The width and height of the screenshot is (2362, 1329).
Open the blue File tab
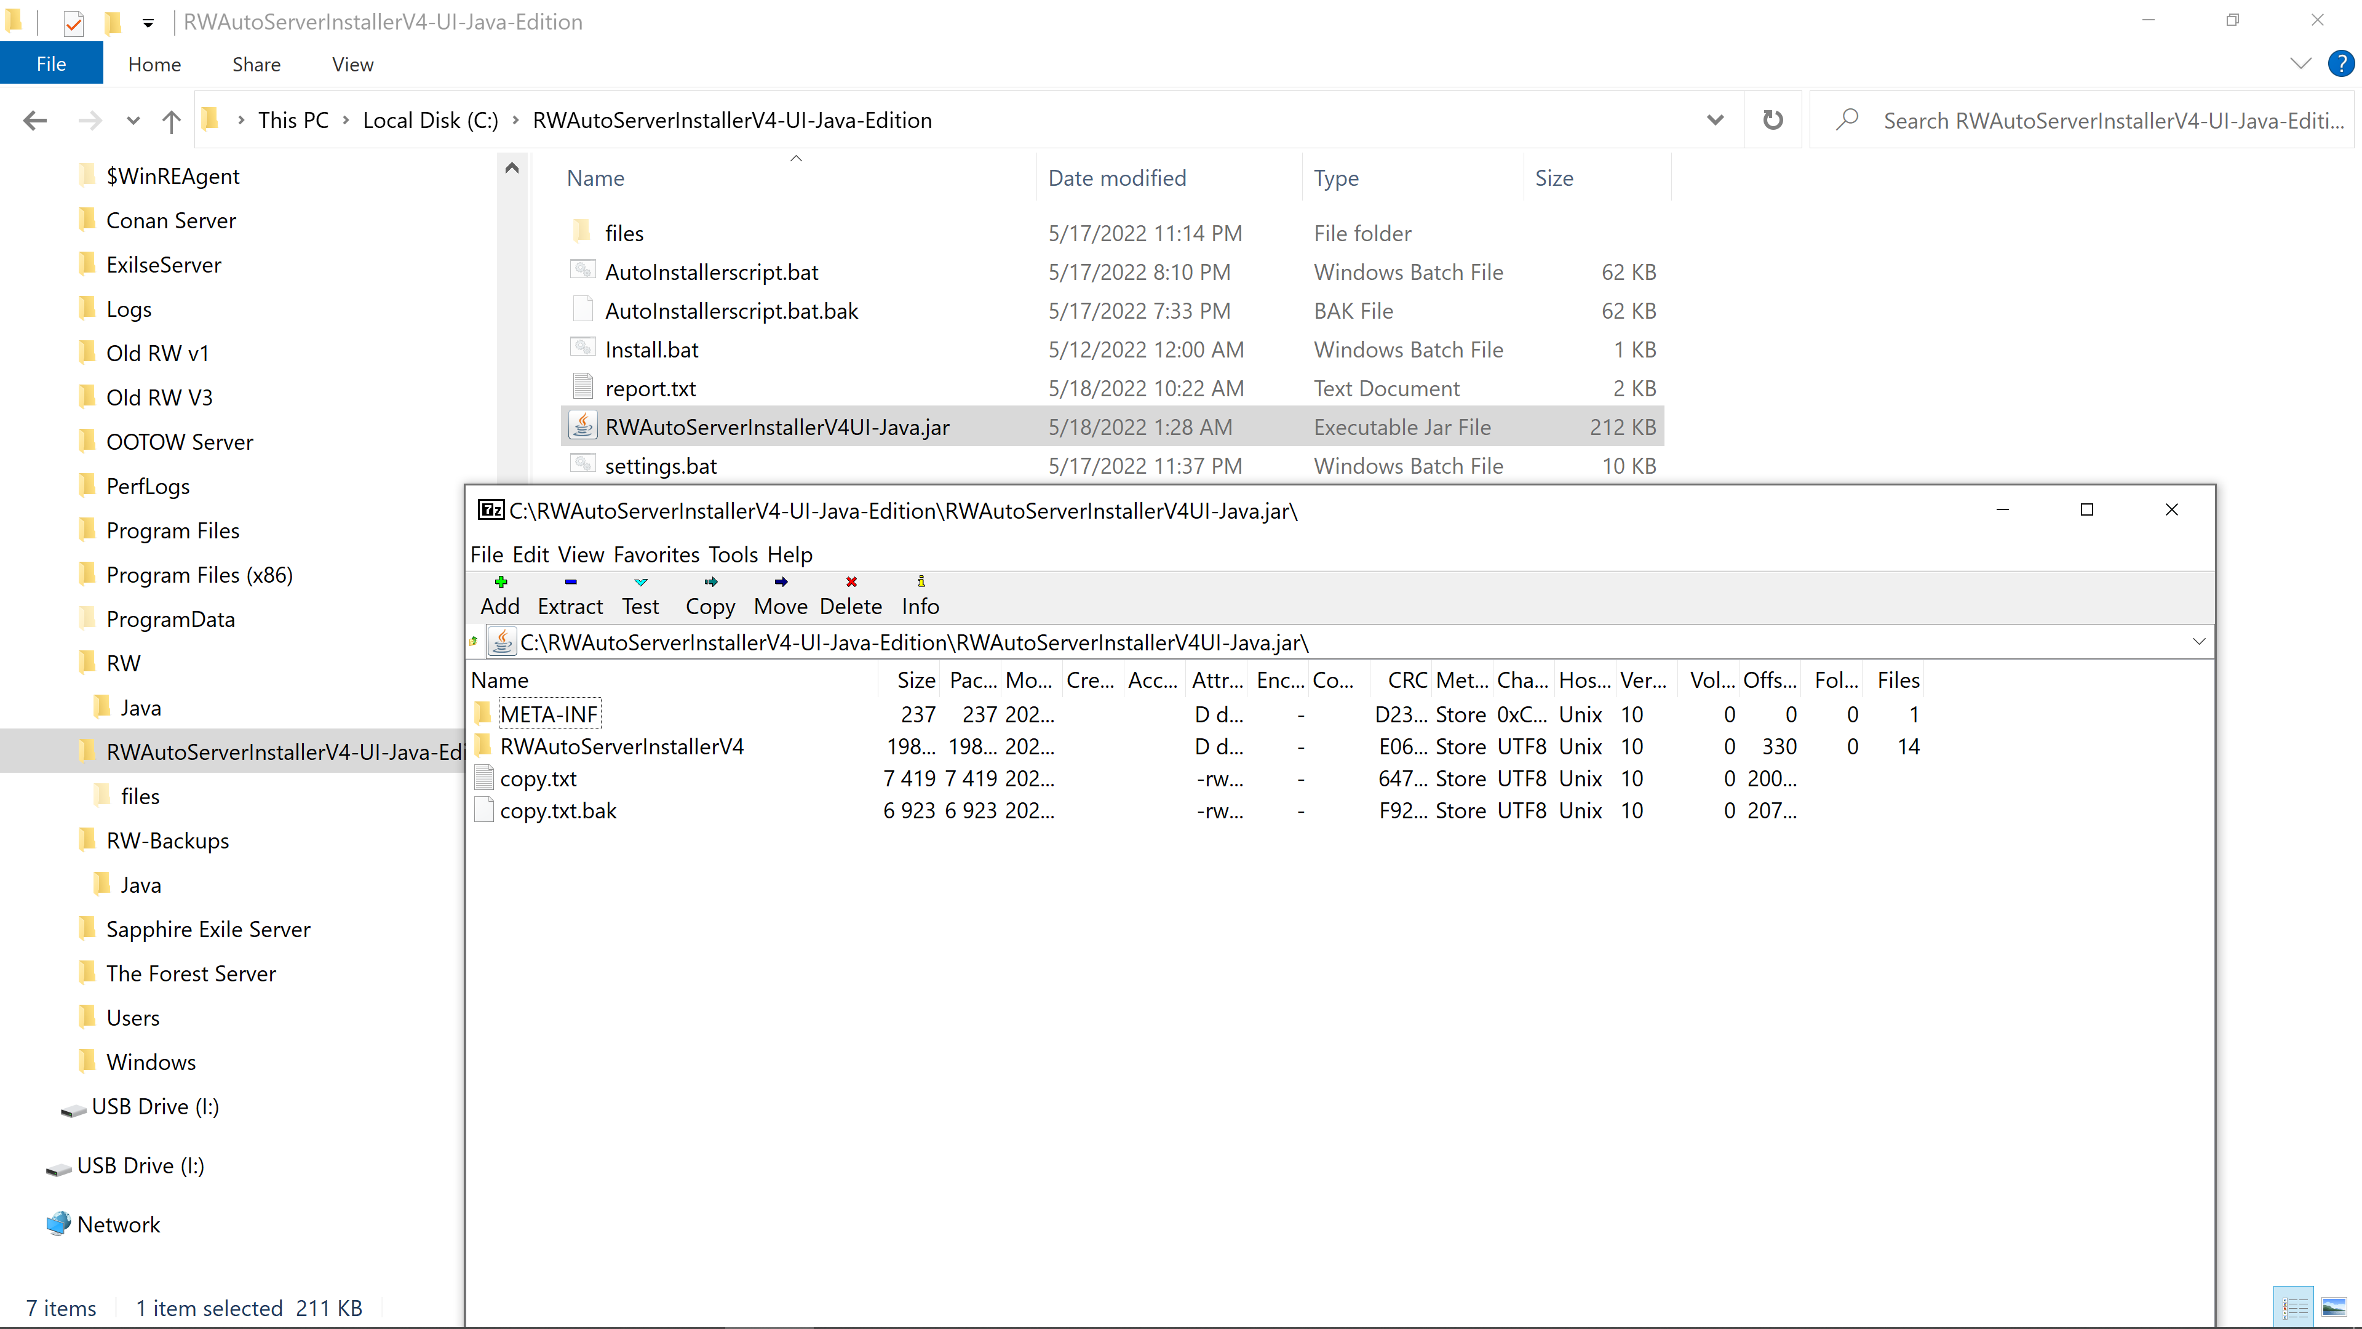click(x=51, y=64)
